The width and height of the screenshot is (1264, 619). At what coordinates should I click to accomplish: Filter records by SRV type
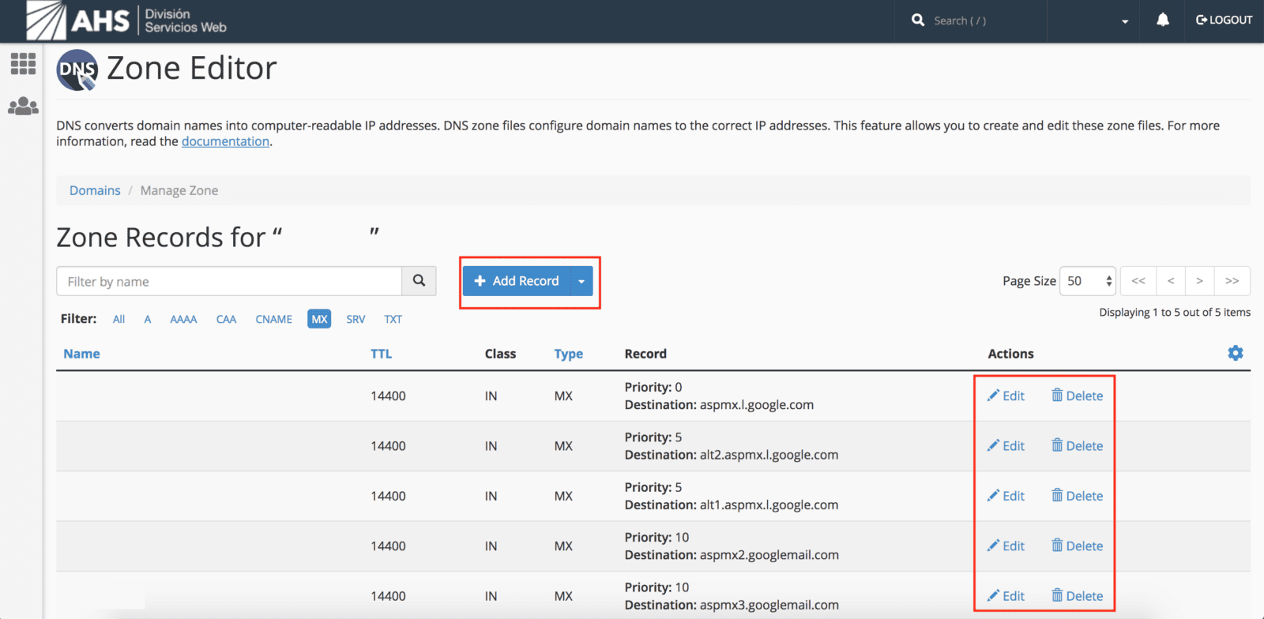(x=355, y=319)
